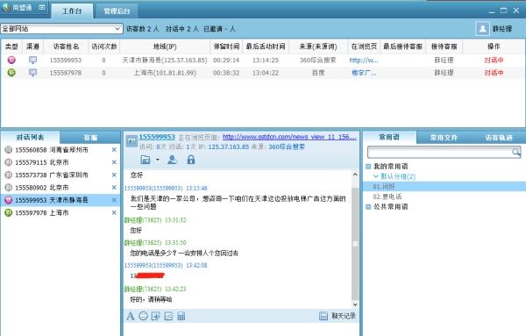Sort by the 访客姓名 column header
This screenshot has width=526, height=336.
click(66, 46)
